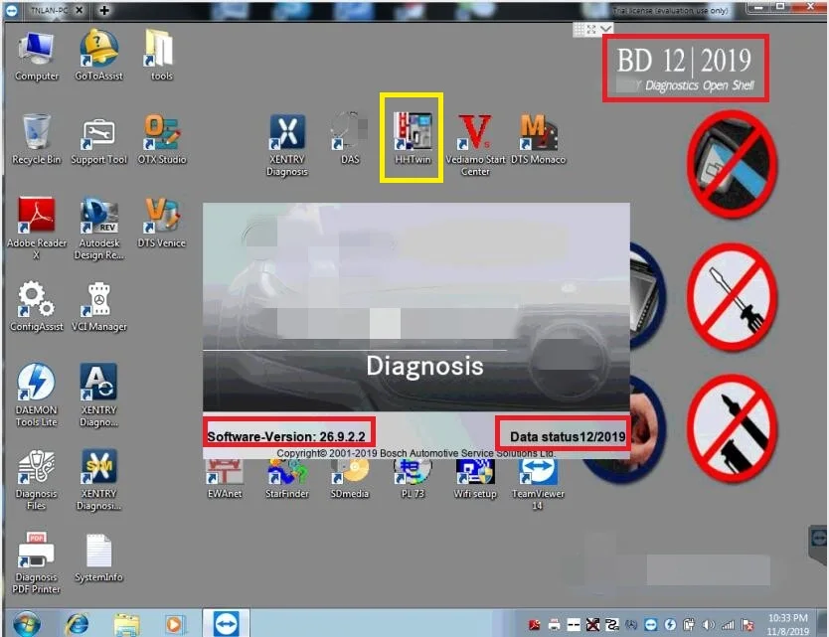
Task: Launch EWAnet shortcut
Action: (225, 479)
